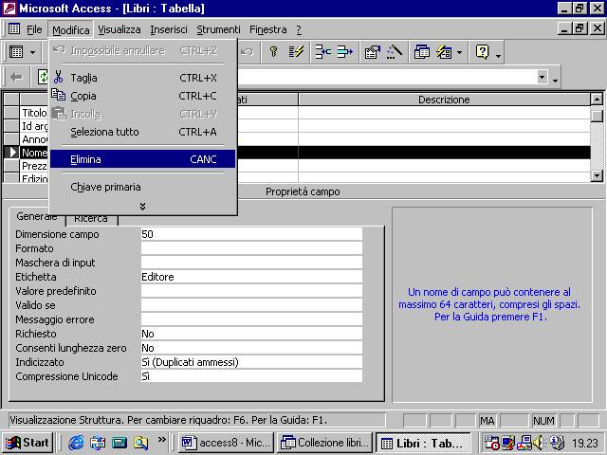Screen dimensions: 607x455
Task: Click the Compressione Unicode field
Action: click(251, 376)
